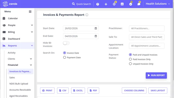Open the tasks checkmark icon
The image size is (174, 98).
pos(131,4)
